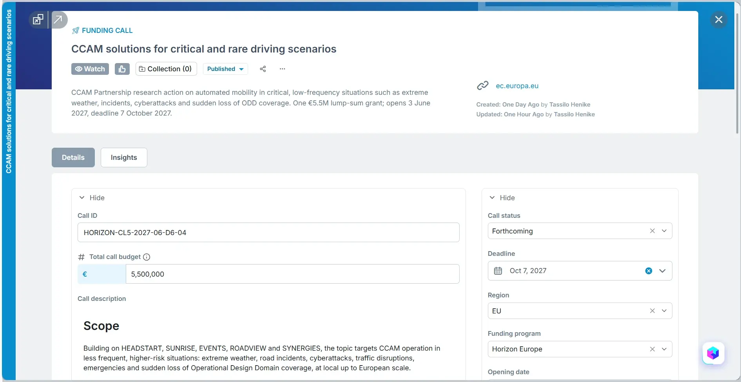The width and height of the screenshot is (741, 382).
Task: Click the 'Scope' heading in call description
Action: click(x=101, y=326)
